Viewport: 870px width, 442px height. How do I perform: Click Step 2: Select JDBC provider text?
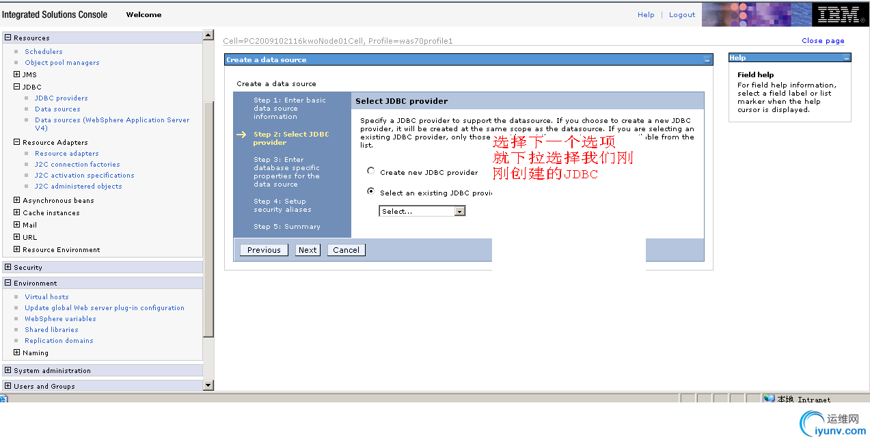coord(291,138)
